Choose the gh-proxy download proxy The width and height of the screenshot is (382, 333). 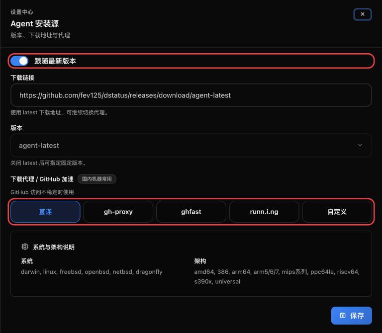(x=118, y=212)
